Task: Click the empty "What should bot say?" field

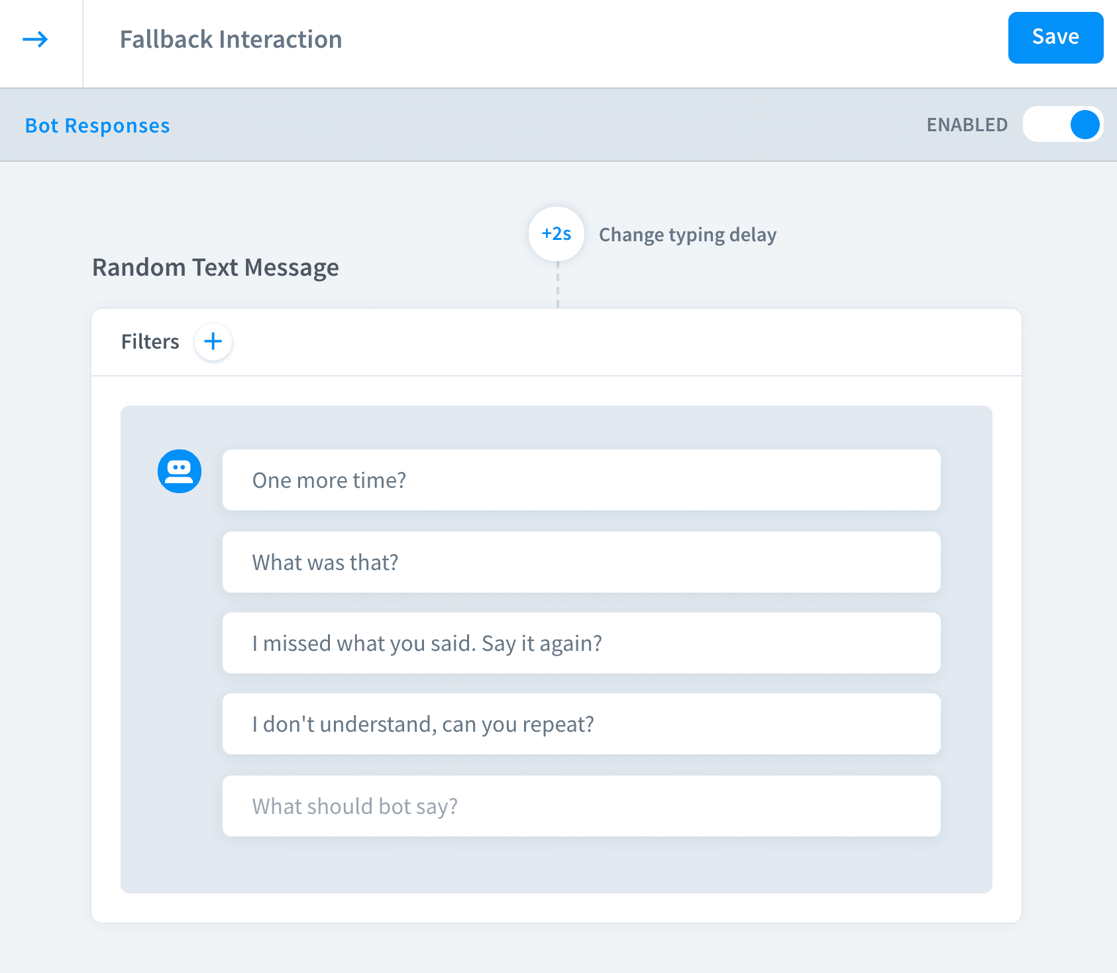Action: pos(581,806)
